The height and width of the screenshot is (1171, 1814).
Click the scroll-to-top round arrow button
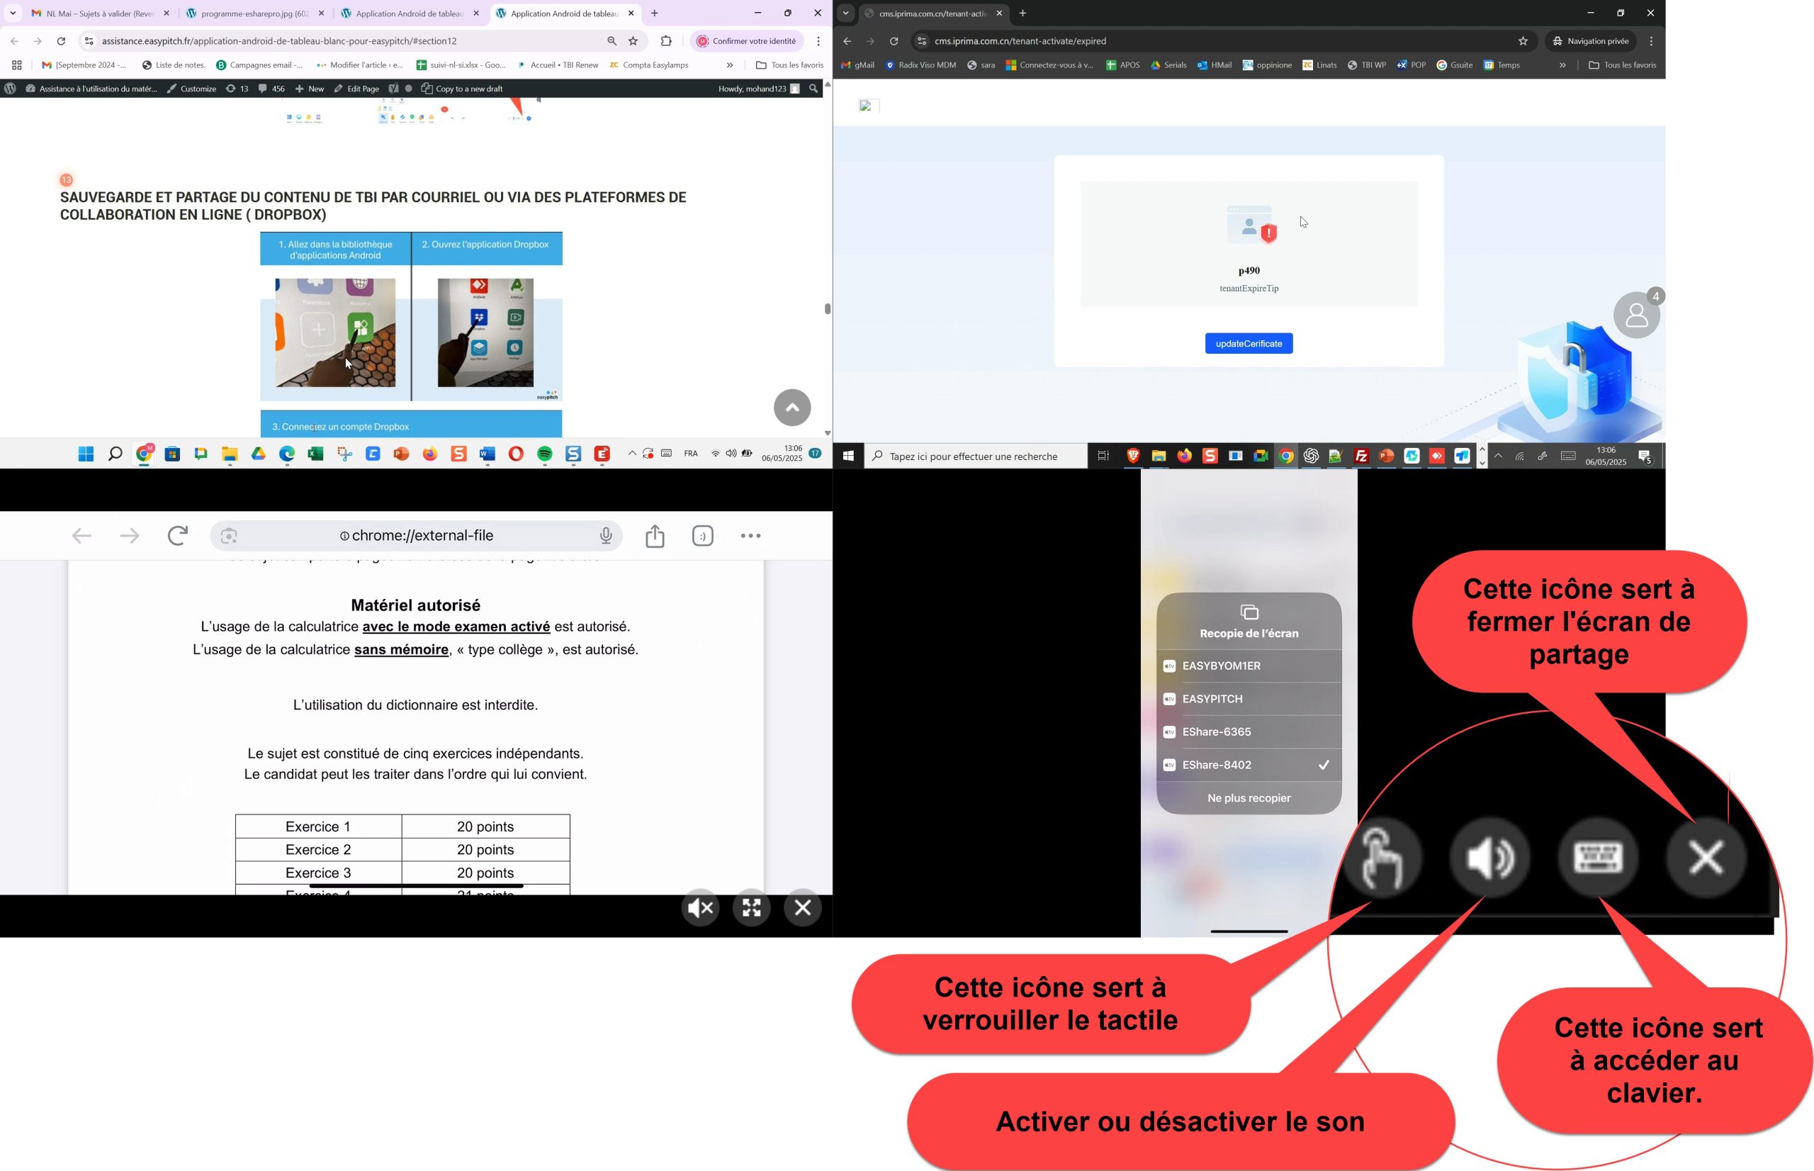tap(792, 408)
